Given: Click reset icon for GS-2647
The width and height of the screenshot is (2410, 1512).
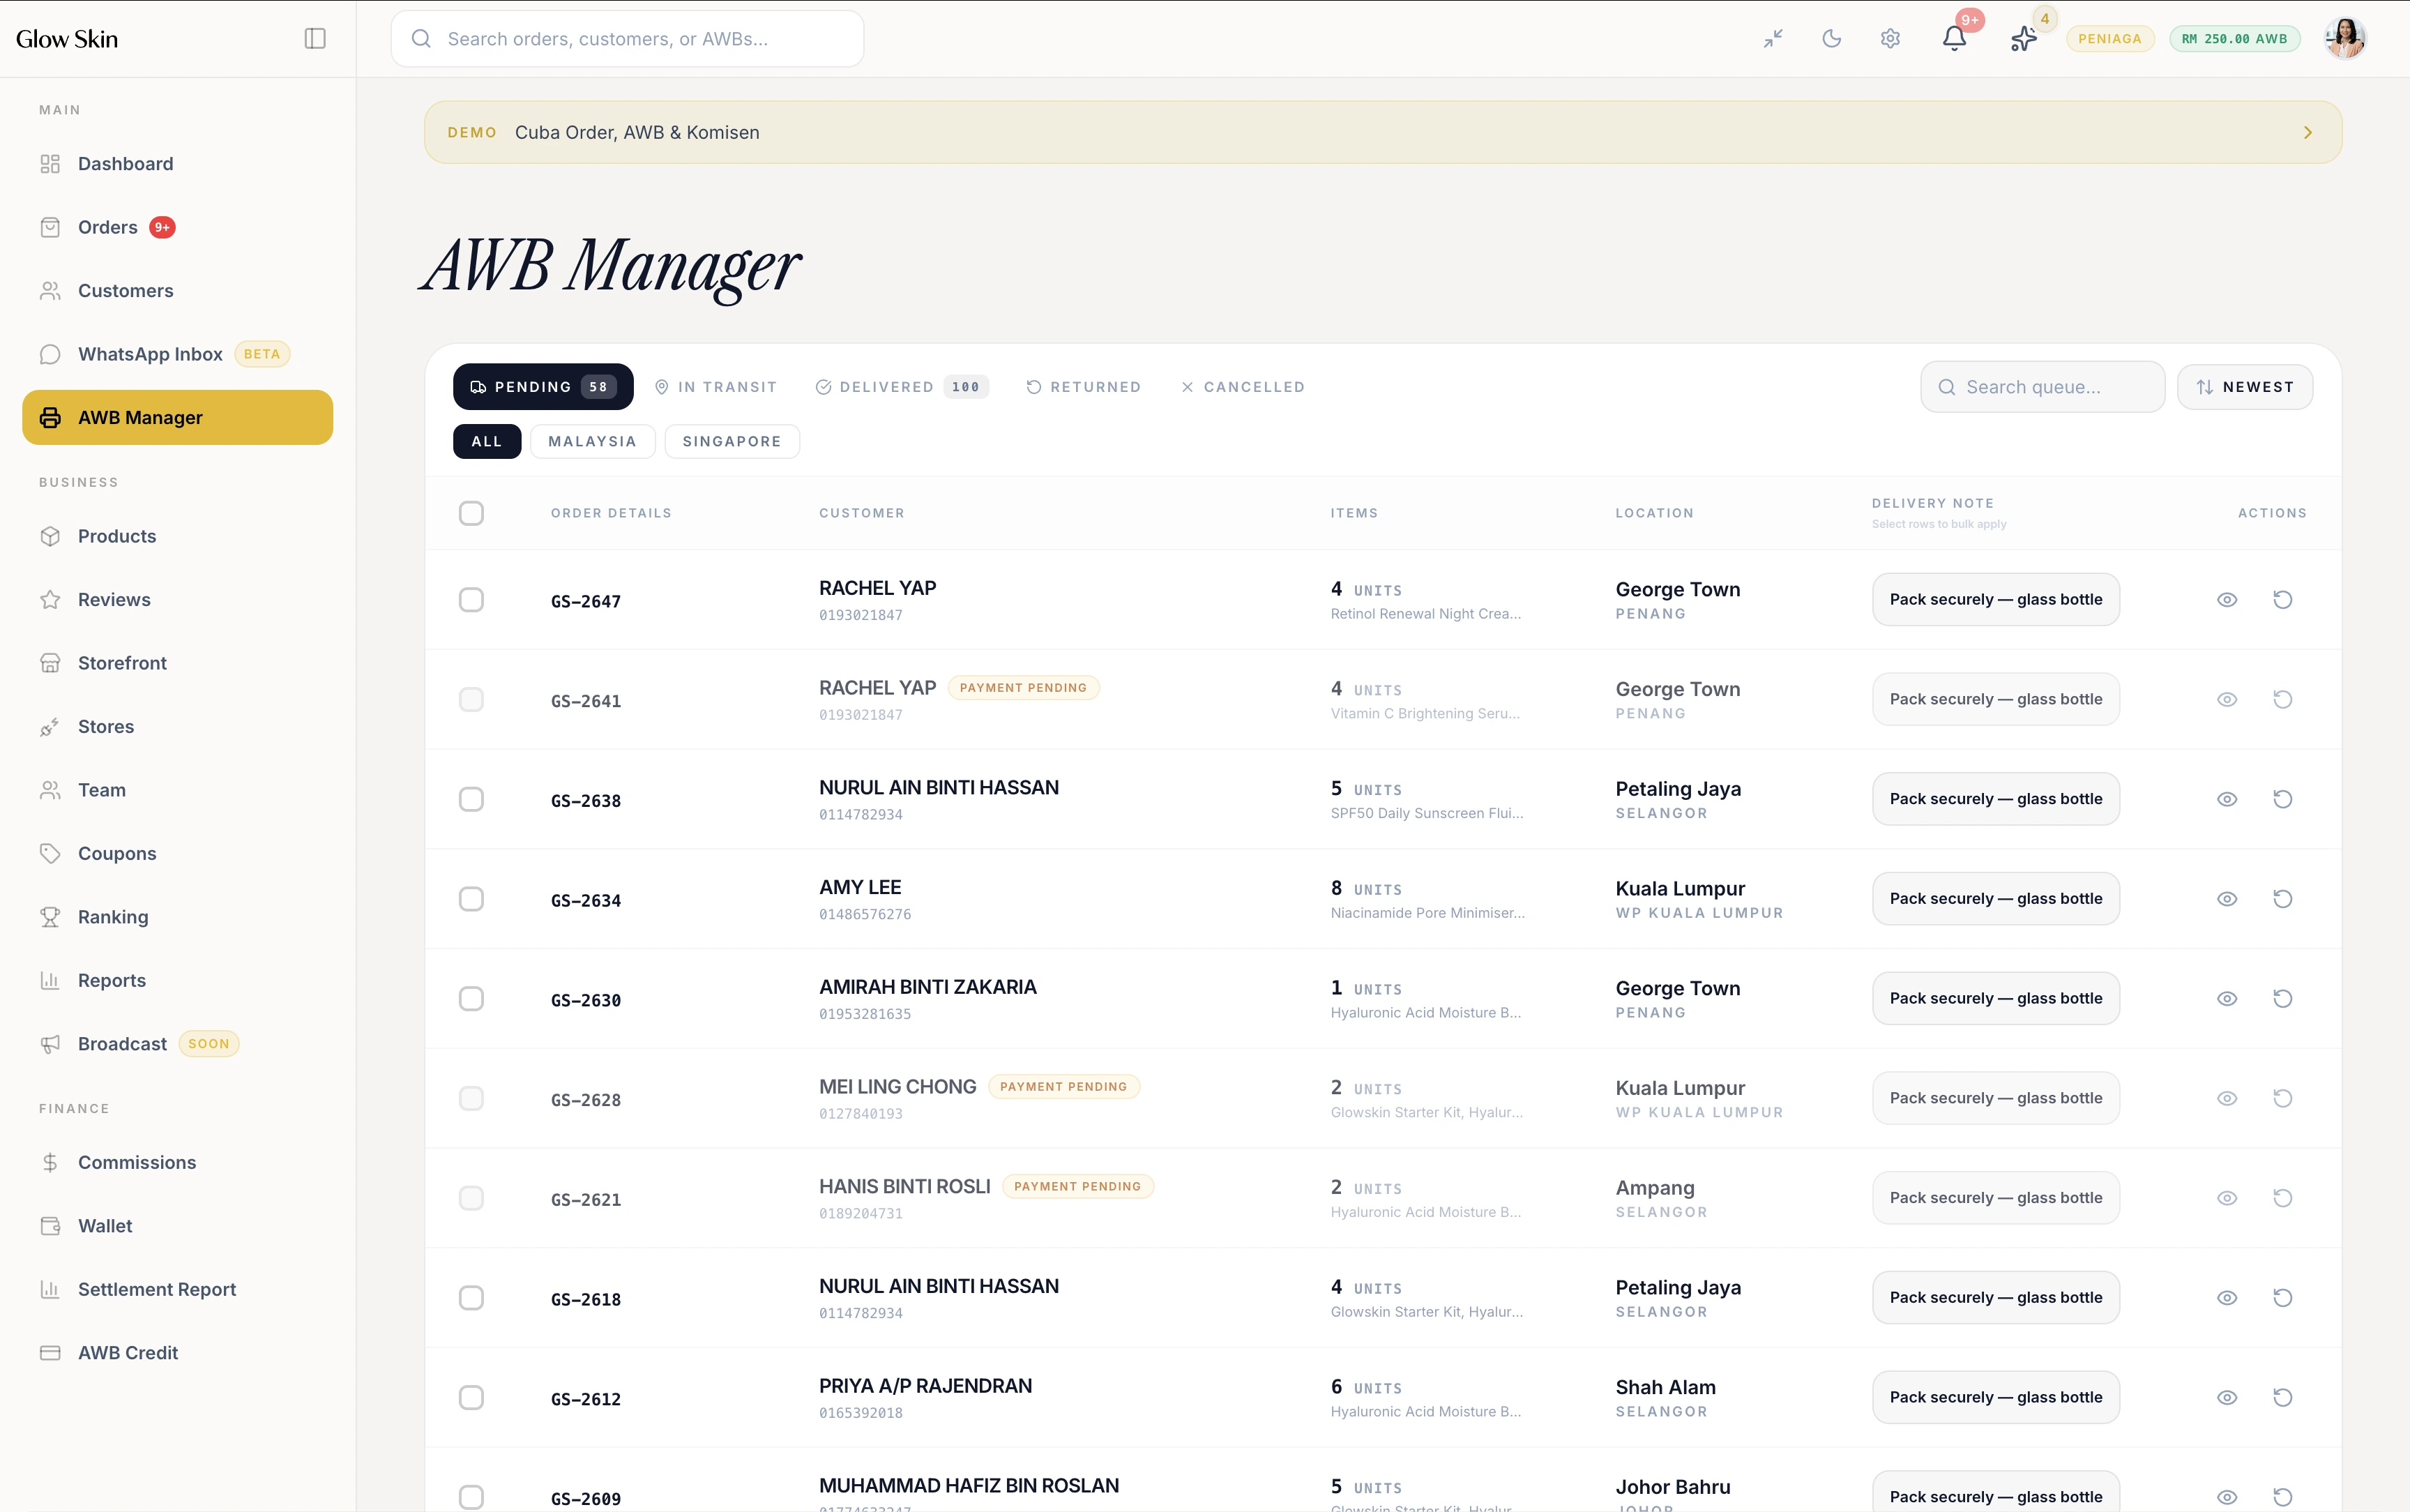Looking at the screenshot, I should point(2283,600).
